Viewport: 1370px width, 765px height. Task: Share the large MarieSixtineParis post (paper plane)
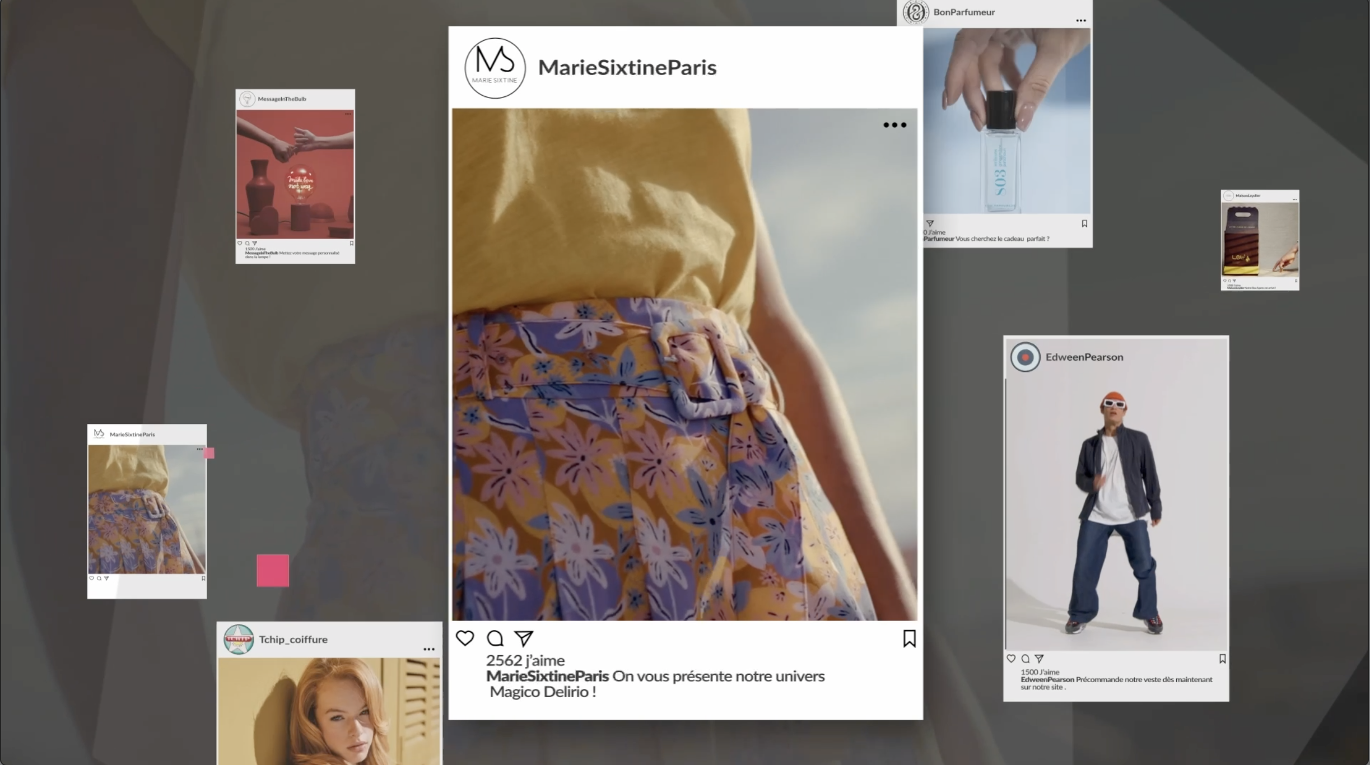(x=524, y=638)
